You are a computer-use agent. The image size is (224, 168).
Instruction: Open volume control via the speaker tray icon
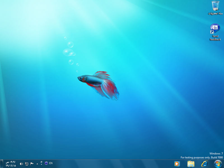21,164
